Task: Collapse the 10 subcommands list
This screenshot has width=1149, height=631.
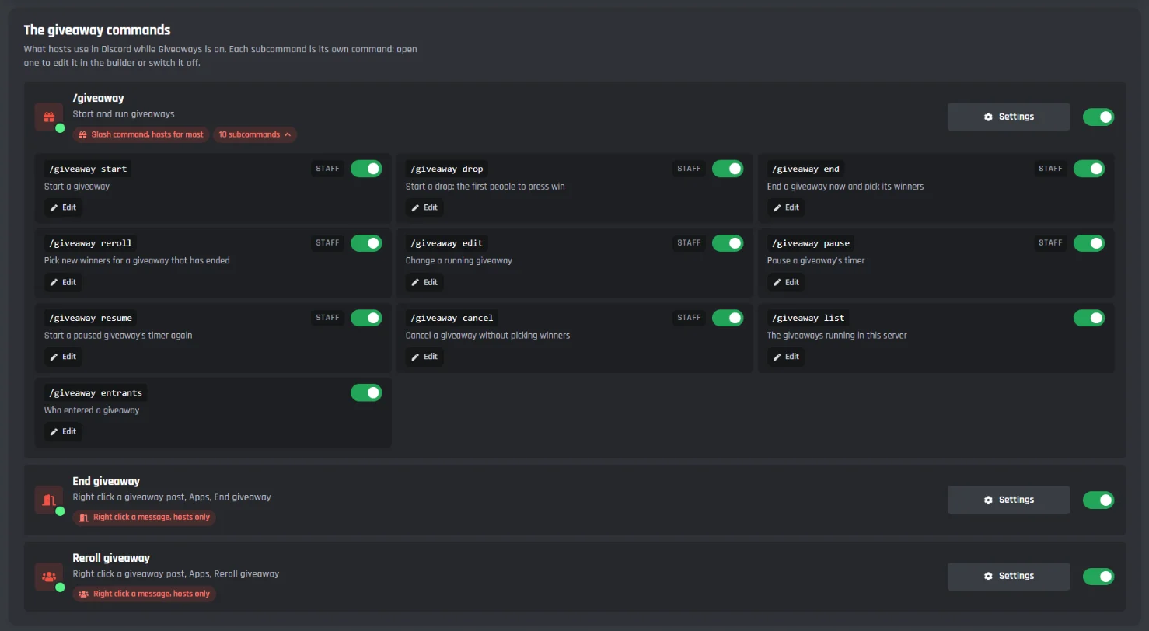Action: pyautogui.click(x=255, y=134)
